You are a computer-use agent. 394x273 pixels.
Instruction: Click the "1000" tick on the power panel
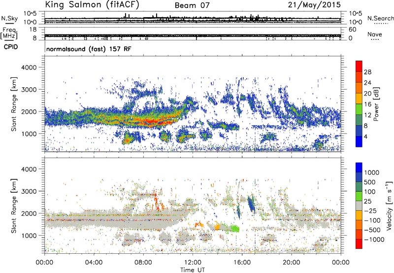[x=29, y=134]
